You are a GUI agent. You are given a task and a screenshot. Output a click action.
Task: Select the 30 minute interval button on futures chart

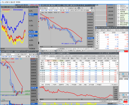coord(94,8)
